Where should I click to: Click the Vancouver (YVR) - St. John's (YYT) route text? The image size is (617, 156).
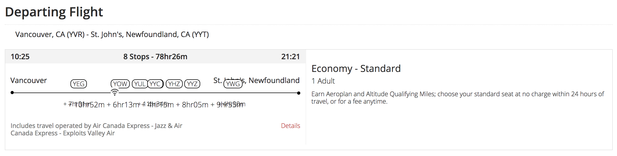(x=112, y=34)
